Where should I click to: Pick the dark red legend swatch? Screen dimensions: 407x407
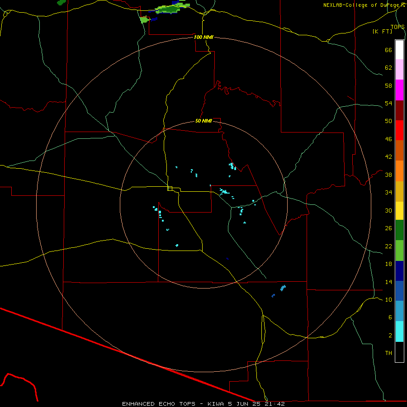click(x=399, y=110)
